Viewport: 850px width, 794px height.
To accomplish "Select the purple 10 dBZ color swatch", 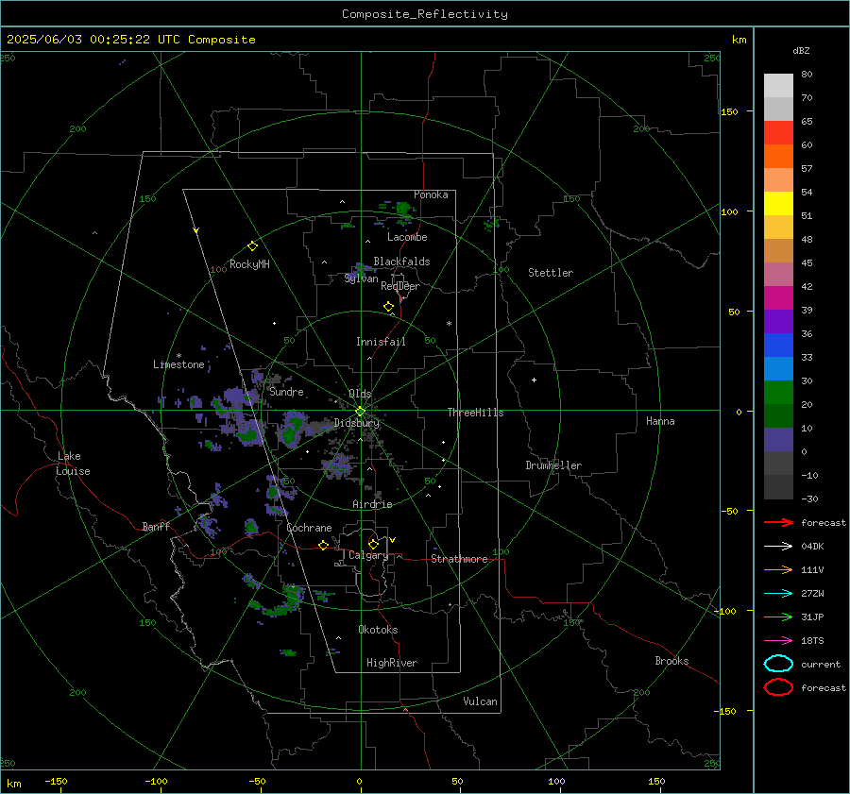I will [778, 440].
